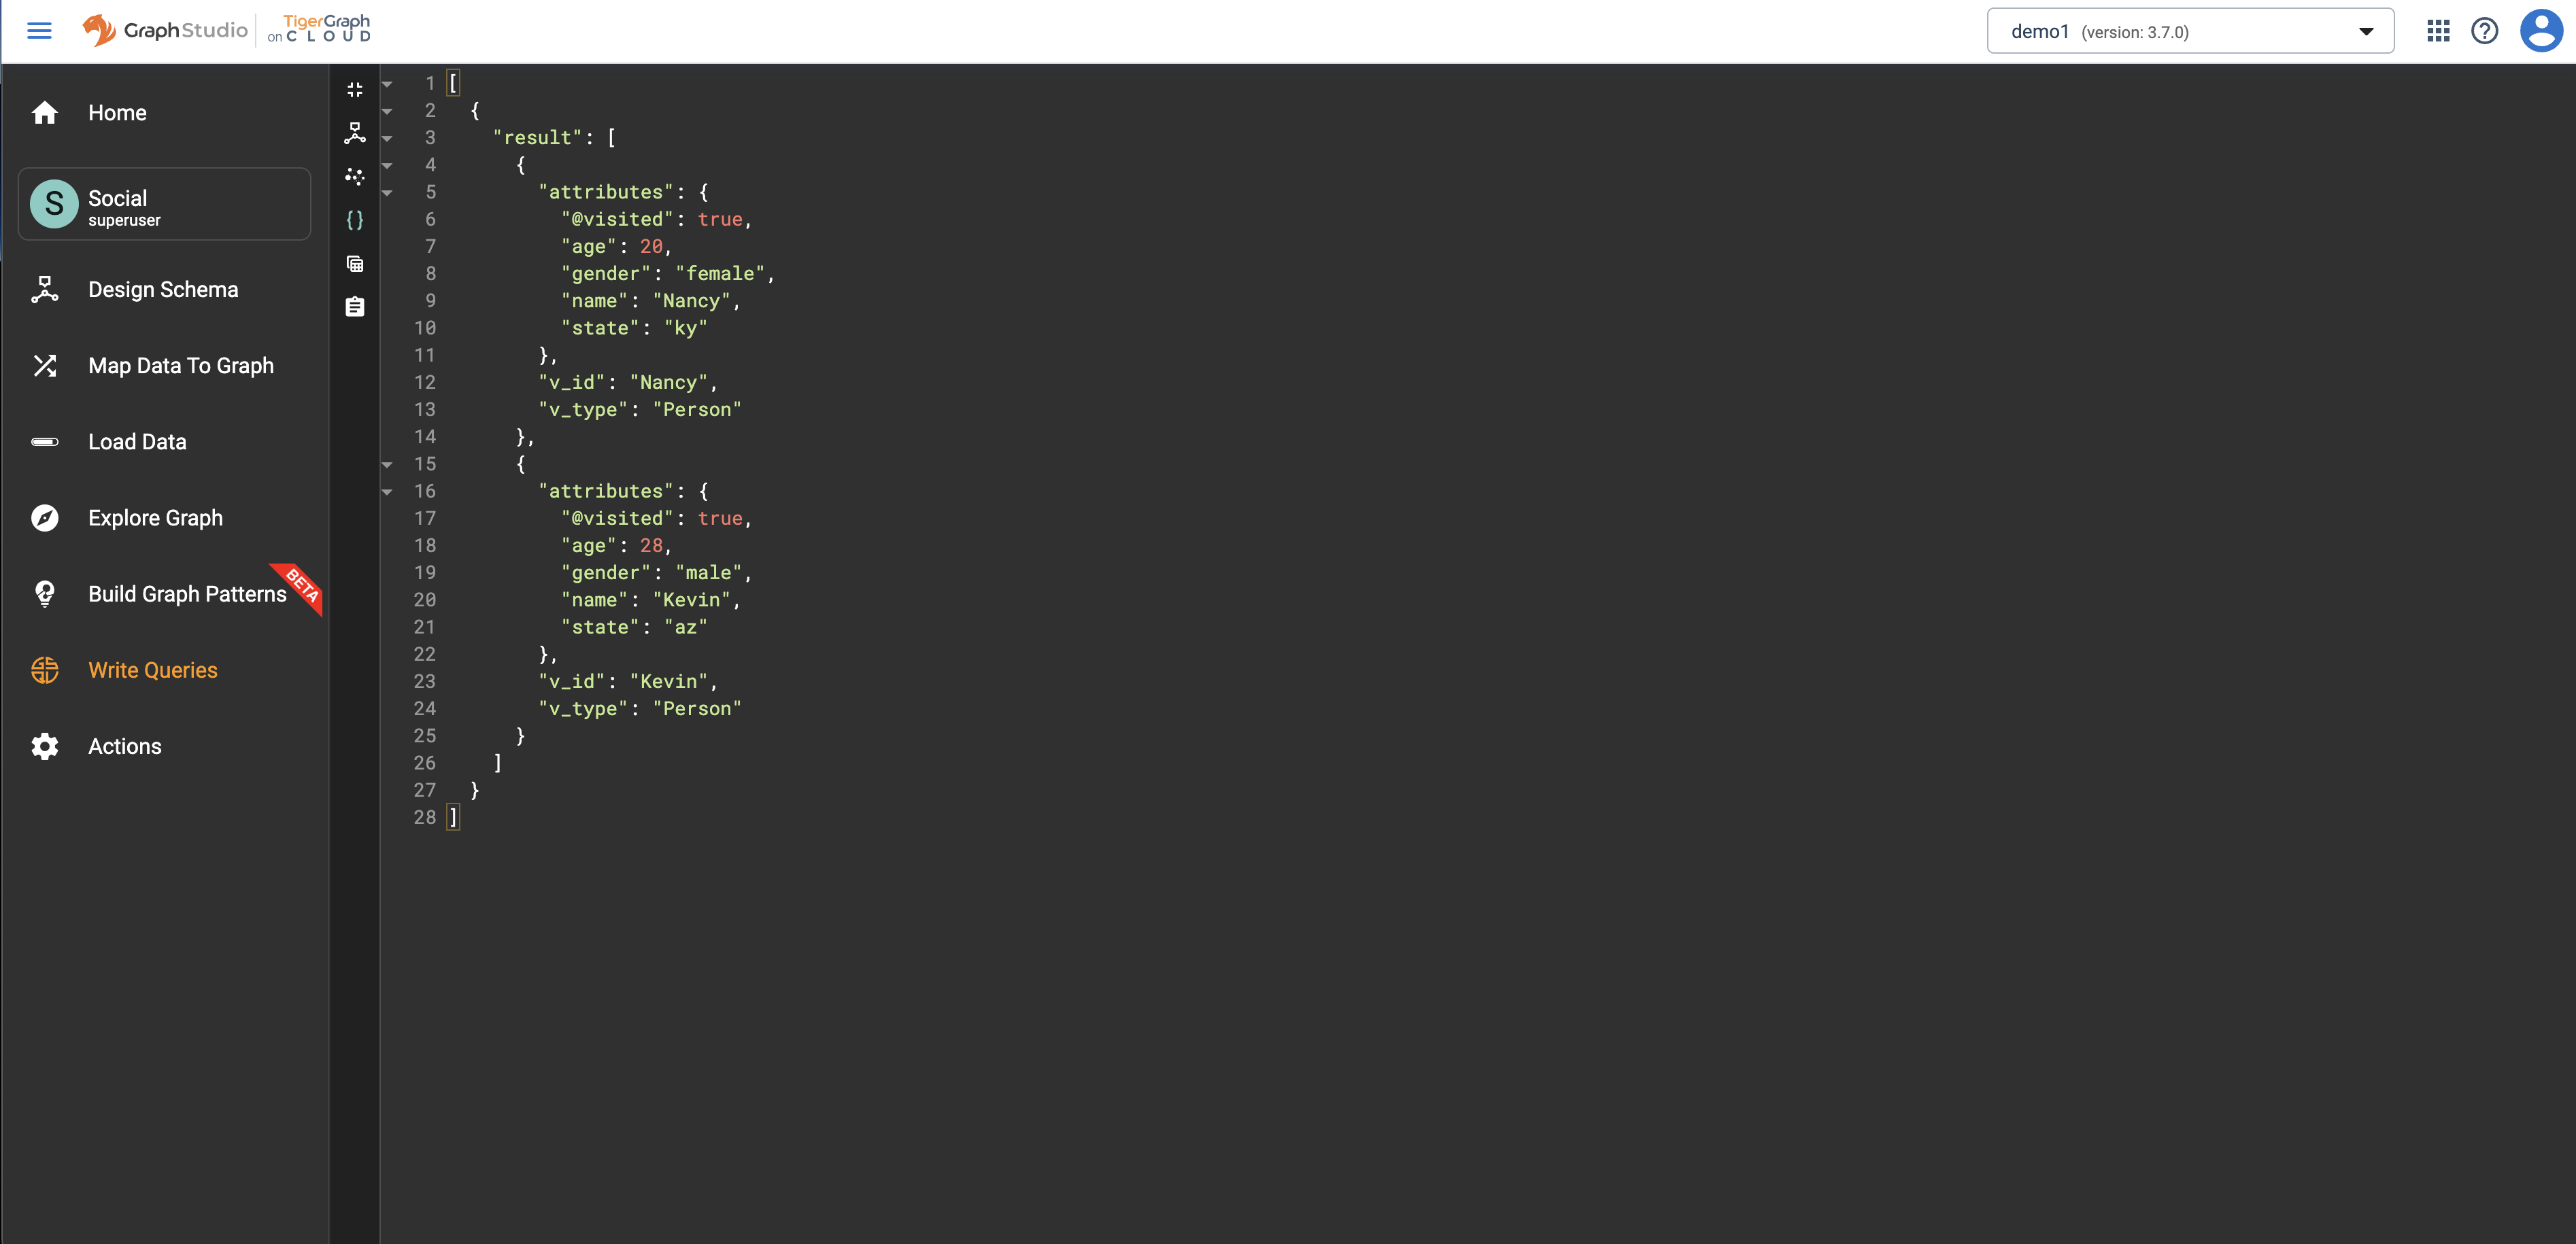Select the Social superuser graph card
Screen dimensions: 2576x1244
click(x=163, y=204)
